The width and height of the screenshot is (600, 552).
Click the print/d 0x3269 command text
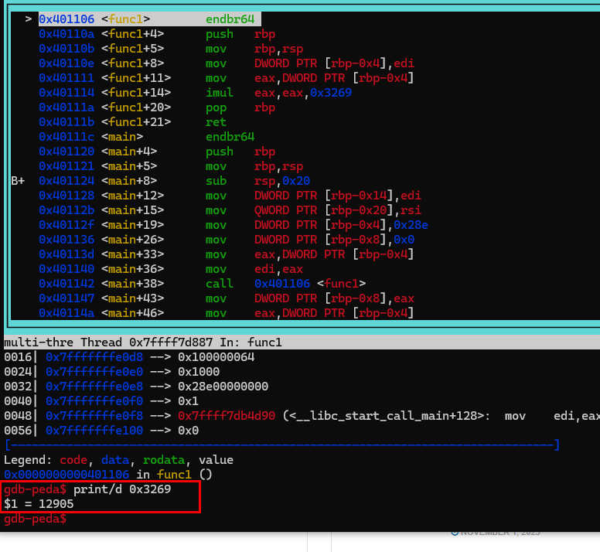[x=122, y=489]
